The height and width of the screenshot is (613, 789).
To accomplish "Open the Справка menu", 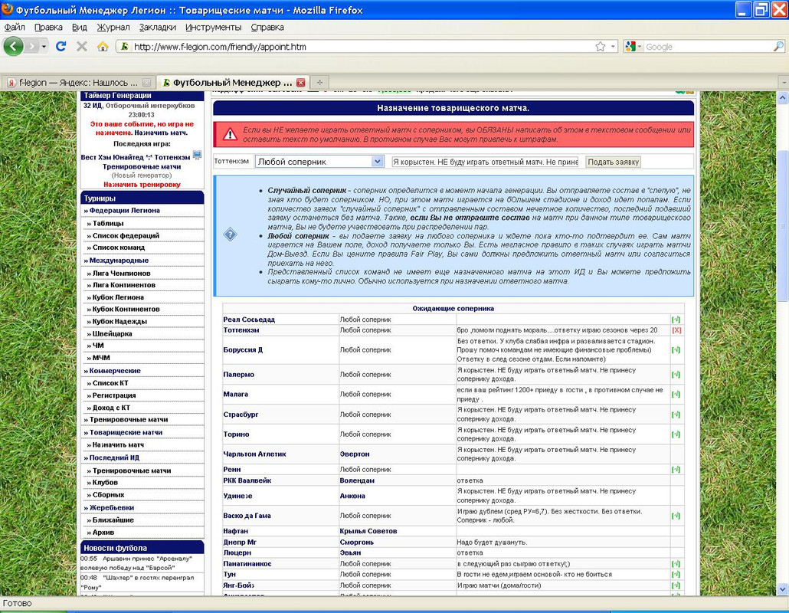I will click(267, 27).
